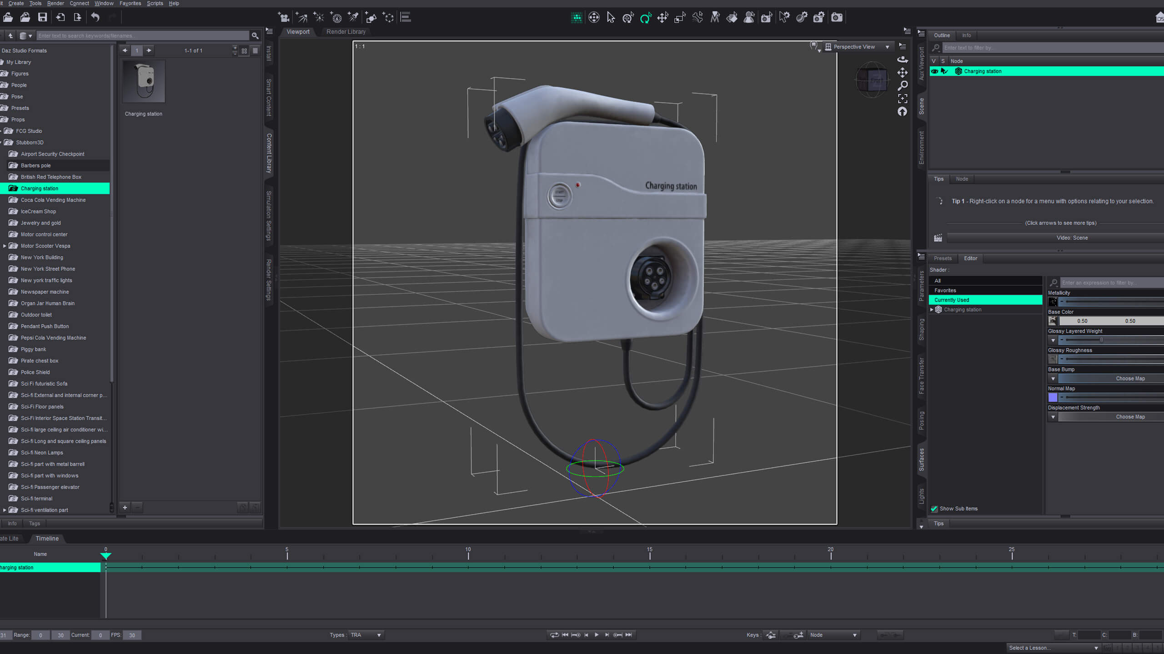This screenshot has width=1164, height=654.
Task: Activate the Active Pose bone tool
Action: click(697, 18)
